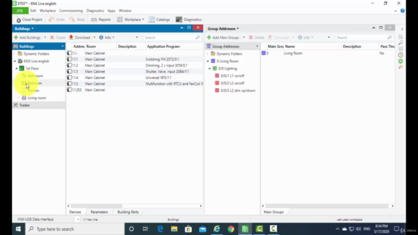Switch to the Main Groups tab
The image size is (418, 235).
(x=274, y=212)
